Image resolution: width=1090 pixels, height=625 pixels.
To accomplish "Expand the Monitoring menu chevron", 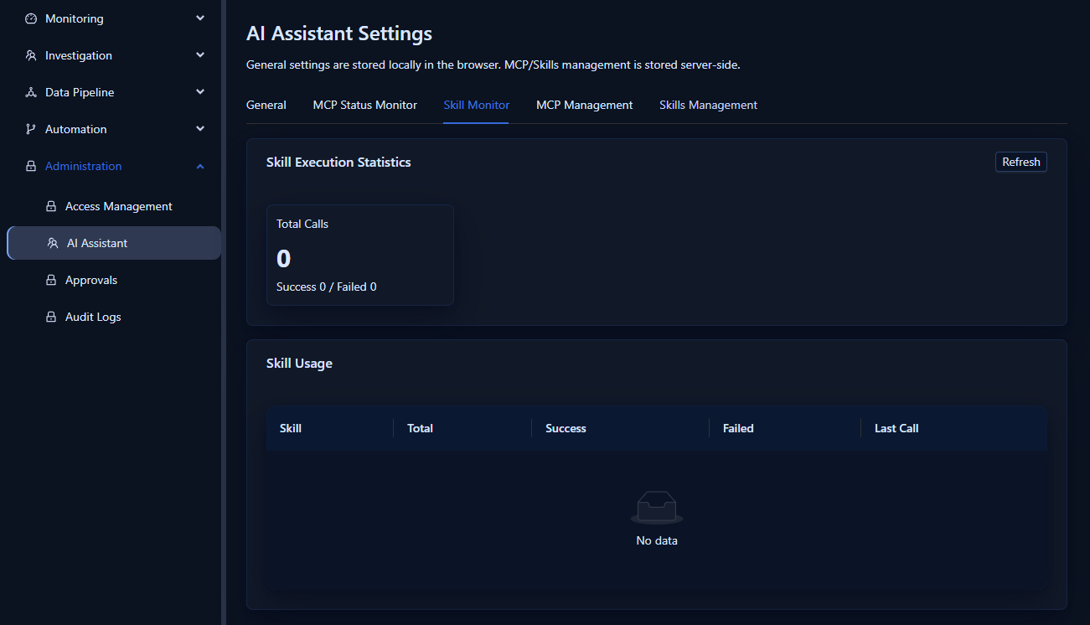I will coord(200,18).
